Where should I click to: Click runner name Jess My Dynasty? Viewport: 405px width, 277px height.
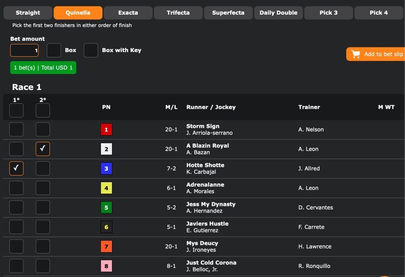pos(211,204)
